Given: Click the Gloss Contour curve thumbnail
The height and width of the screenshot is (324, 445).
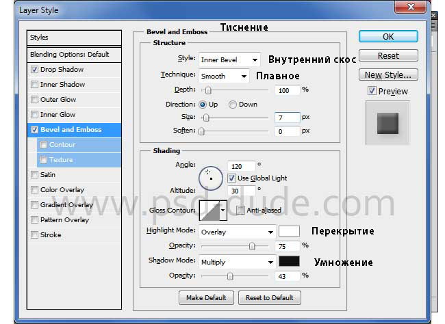Looking at the screenshot, I should 209,210.
